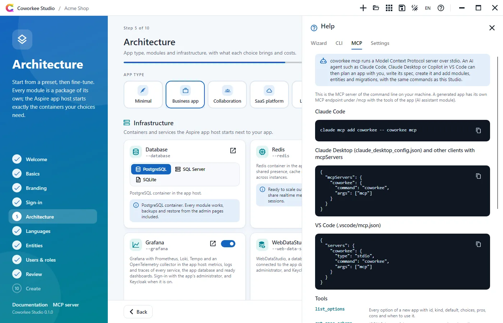Open a project with the folder icon

point(376,8)
